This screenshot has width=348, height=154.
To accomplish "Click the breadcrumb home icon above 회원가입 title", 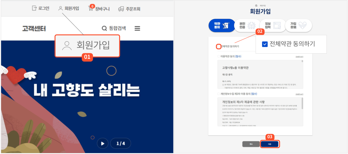I will pos(256,6).
